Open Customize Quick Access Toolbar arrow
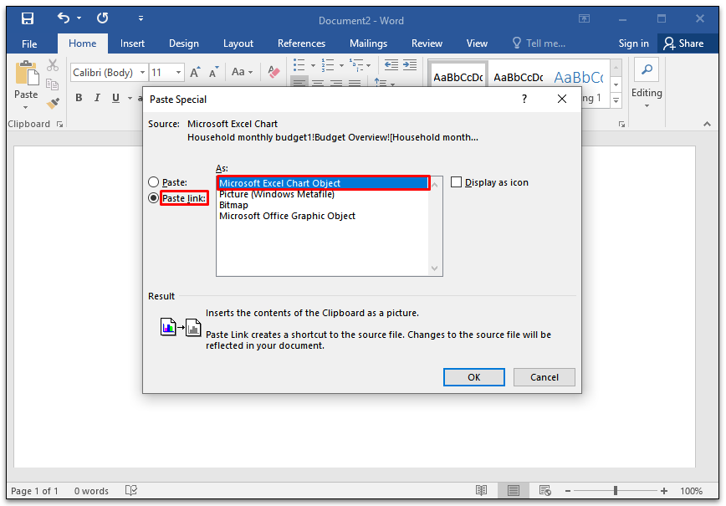This screenshot has height=506, width=726. coord(141,18)
